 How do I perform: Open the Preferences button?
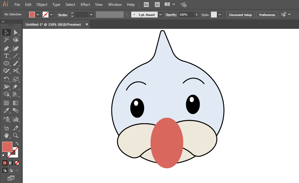point(267,15)
